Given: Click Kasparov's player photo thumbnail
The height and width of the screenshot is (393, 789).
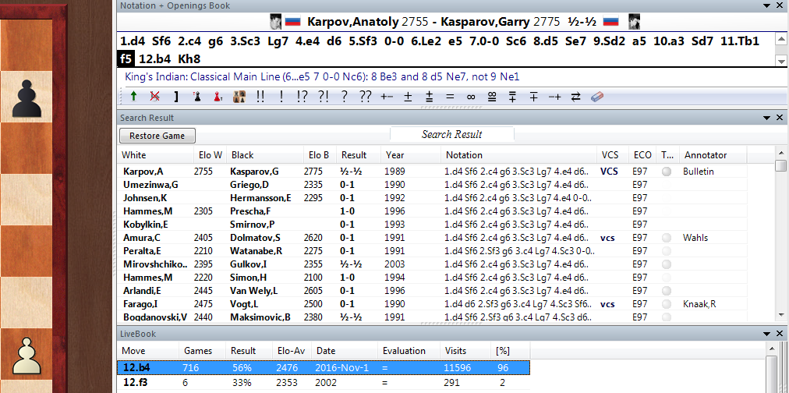Looking at the screenshot, I should pos(634,22).
